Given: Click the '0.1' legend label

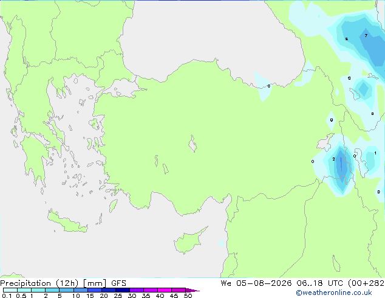Looking at the screenshot, I should click(7, 296).
